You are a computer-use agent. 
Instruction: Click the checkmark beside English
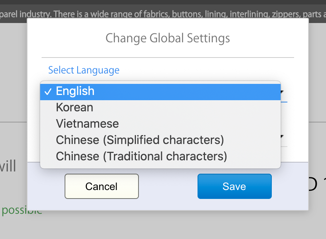click(48, 92)
